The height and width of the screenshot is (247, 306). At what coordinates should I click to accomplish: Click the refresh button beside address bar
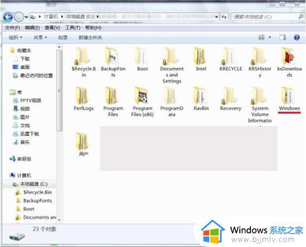point(224,17)
